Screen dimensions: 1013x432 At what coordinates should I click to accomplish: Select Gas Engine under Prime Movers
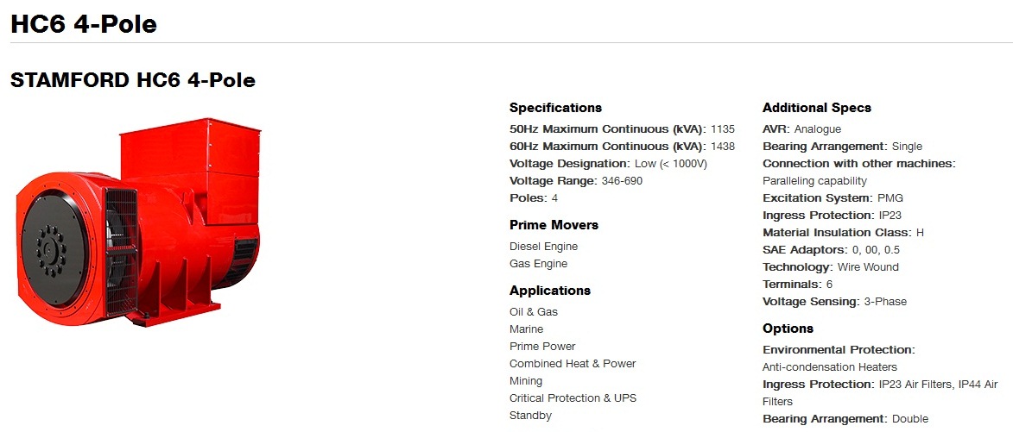click(539, 264)
